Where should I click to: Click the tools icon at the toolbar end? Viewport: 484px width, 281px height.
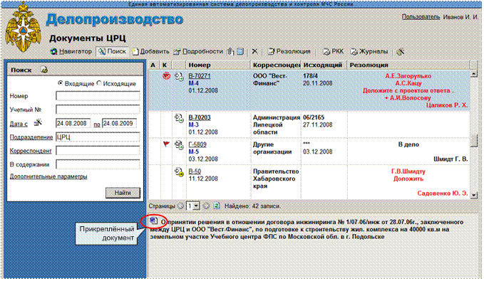[401, 52]
